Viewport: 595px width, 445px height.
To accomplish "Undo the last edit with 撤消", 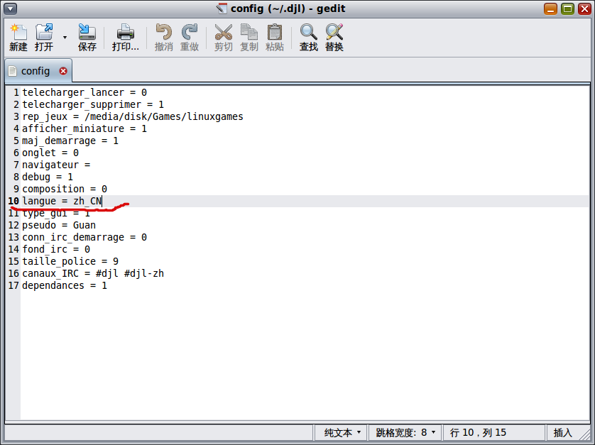I will 164,38.
